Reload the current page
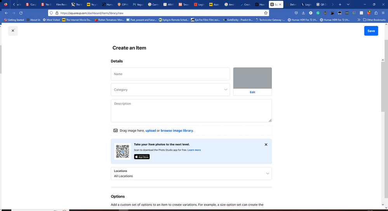388x211 pixels. tap(21, 13)
